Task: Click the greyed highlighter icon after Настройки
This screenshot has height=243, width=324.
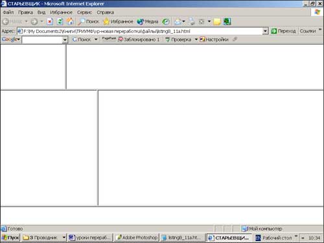Action: pos(235,40)
